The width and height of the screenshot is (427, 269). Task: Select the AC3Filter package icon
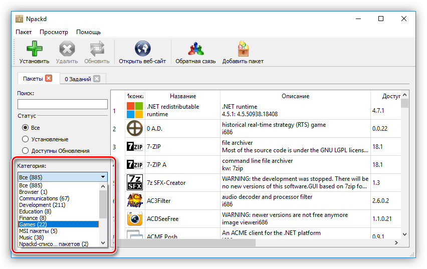(134, 200)
